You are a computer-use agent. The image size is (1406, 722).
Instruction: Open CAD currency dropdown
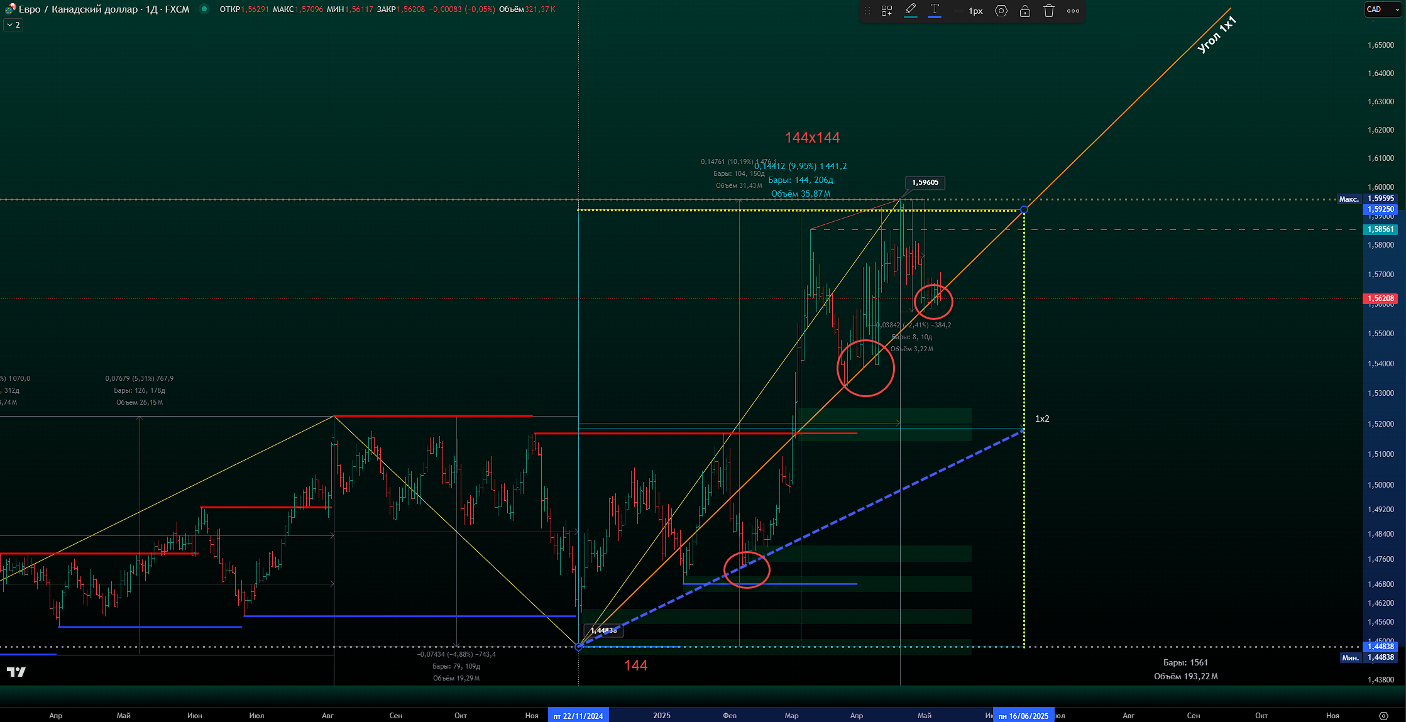pos(1383,9)
